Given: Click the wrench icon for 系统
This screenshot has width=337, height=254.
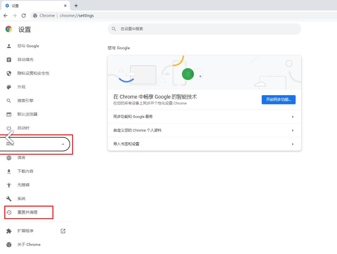Looking at the screenshot, I should tap(9, 199).
